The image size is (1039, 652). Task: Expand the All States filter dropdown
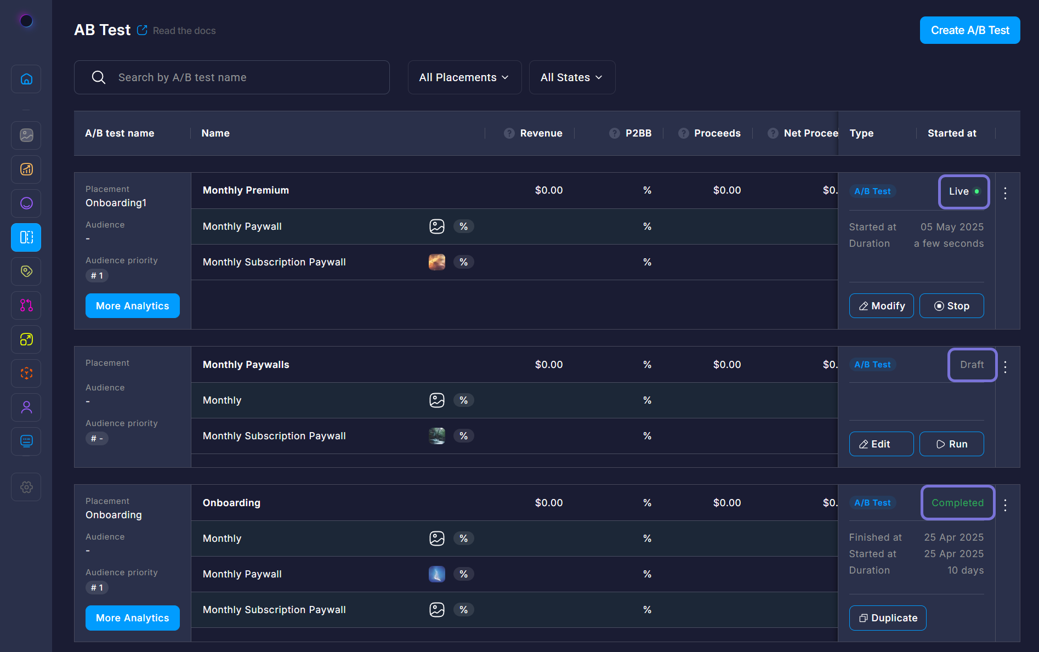[571, 77]
